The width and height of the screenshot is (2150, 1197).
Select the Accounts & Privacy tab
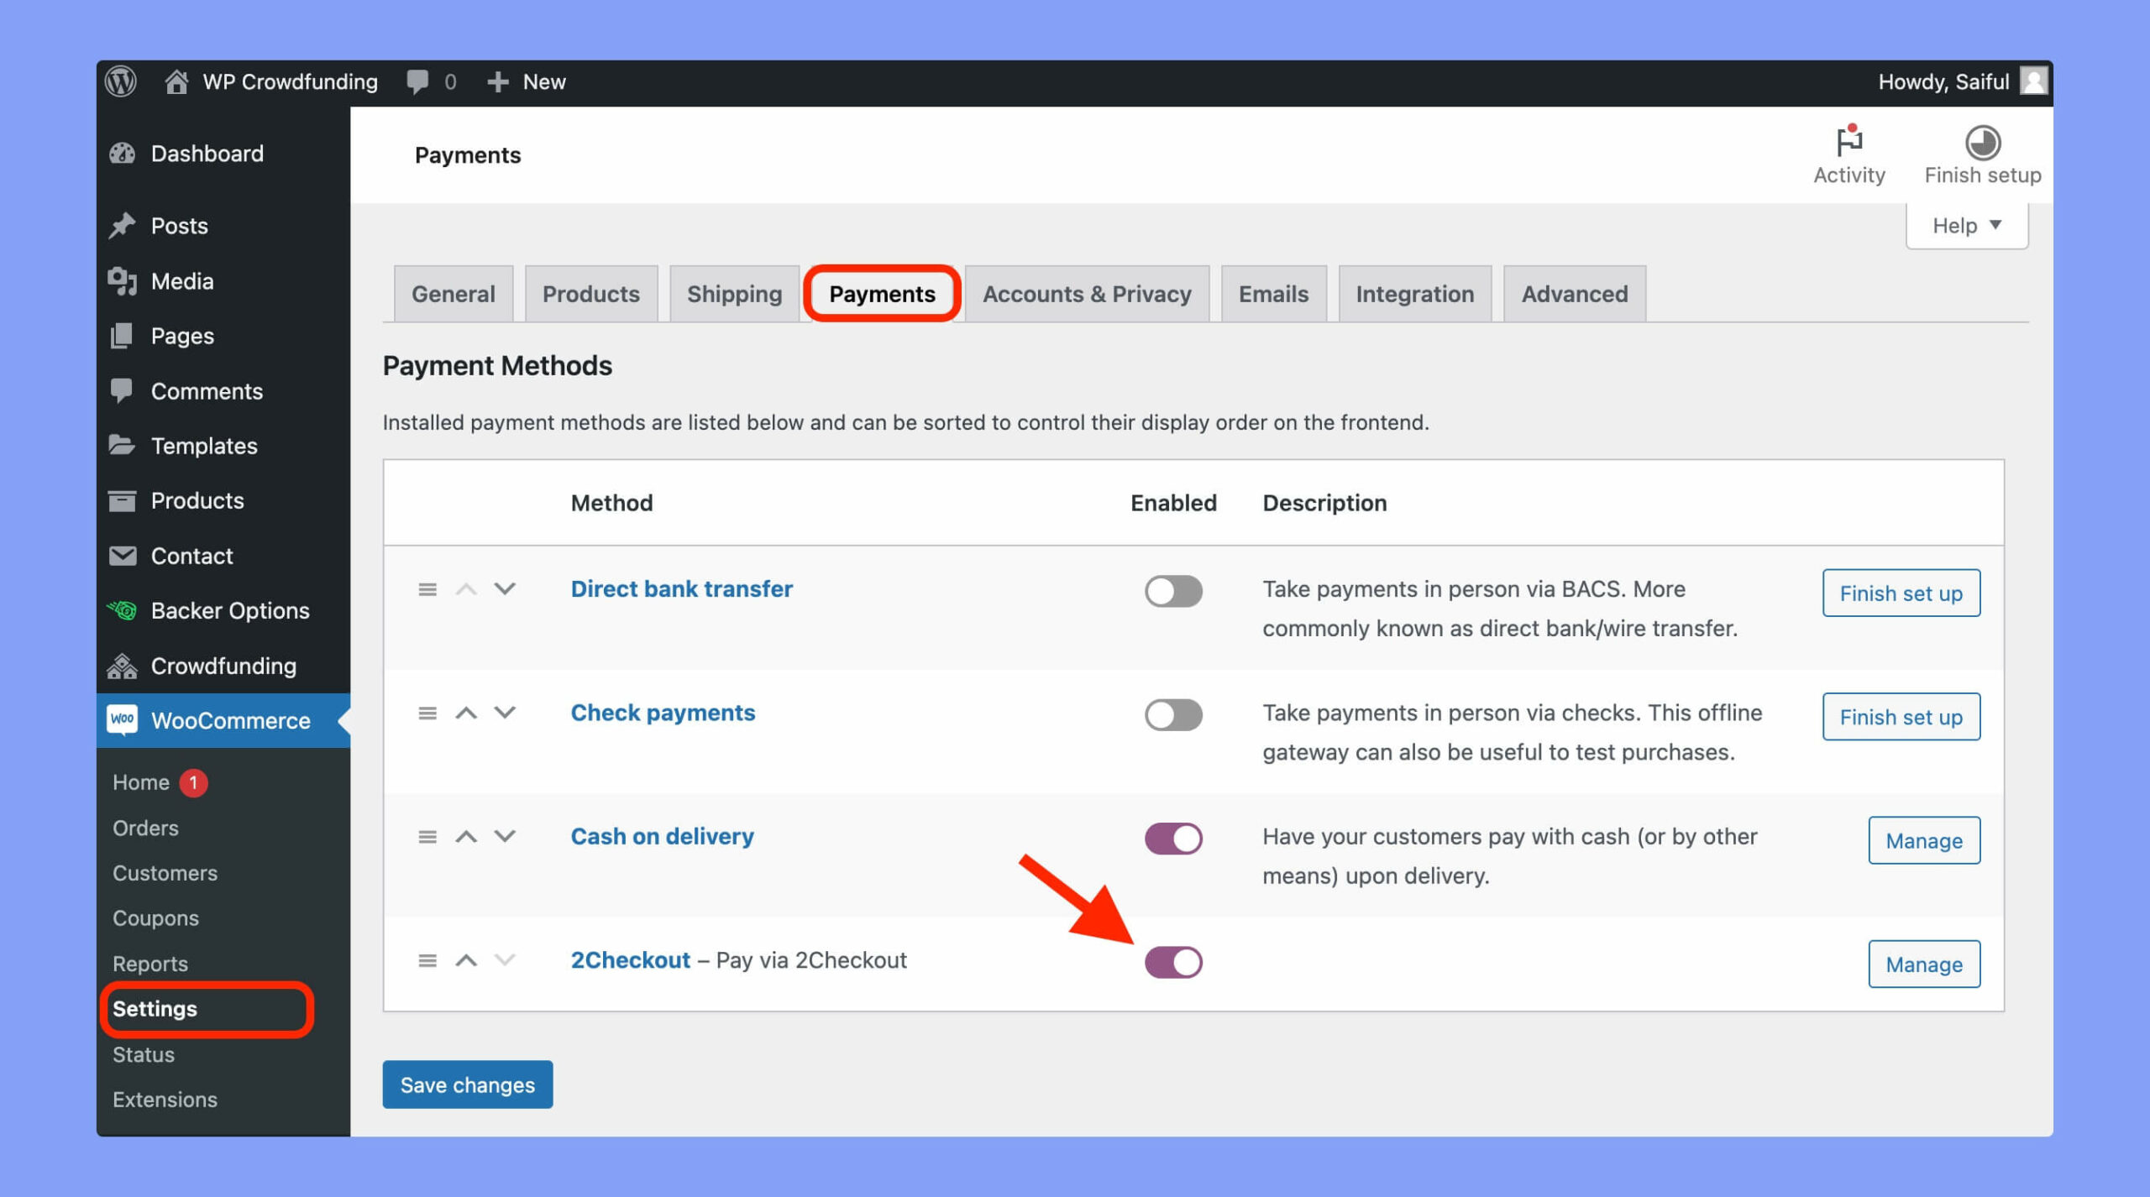[x=1087, y=292]
